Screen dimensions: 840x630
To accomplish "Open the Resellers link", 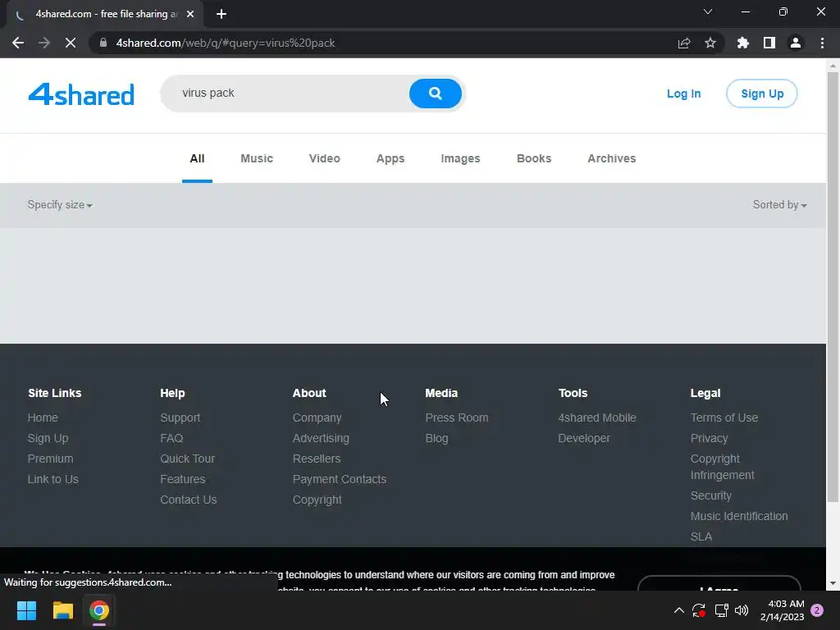I will [x=317, y=459].
